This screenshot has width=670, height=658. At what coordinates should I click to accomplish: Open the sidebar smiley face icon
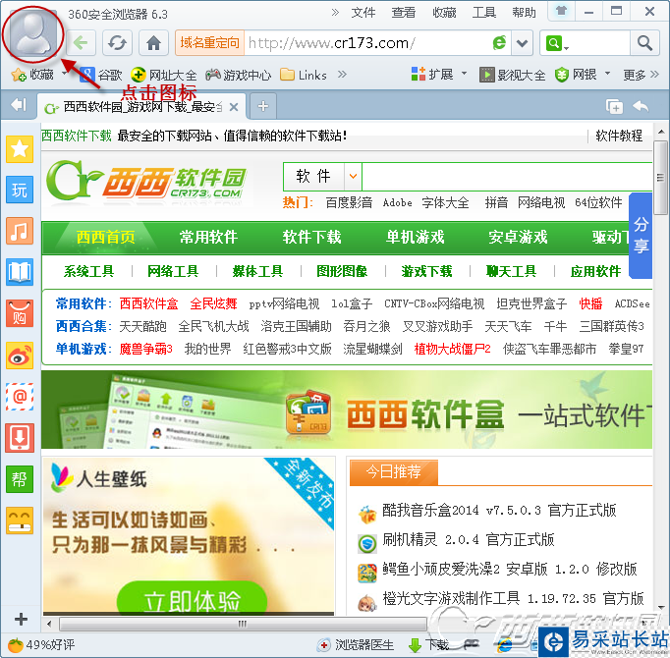[20, 521]
